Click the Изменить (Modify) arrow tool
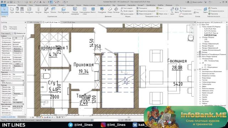The height and width of the screenshot is (128, 228). click(x=4, y=10)
